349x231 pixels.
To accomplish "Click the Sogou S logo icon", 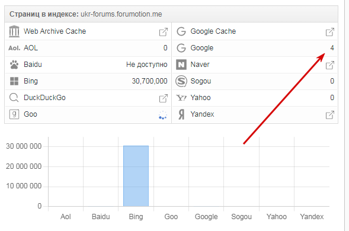I will 181,81.
